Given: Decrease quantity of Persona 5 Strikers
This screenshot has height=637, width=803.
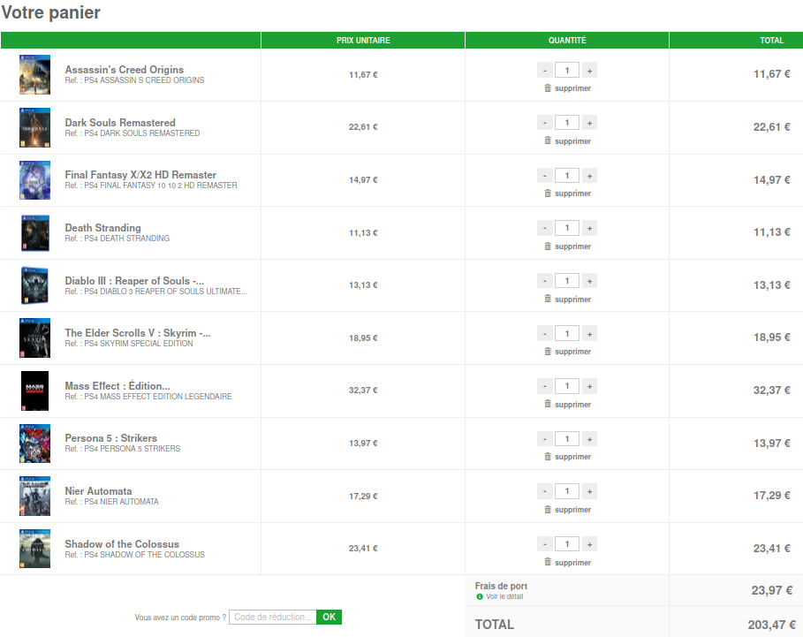Looking at the screenshot, I should [x=545, y=439].
